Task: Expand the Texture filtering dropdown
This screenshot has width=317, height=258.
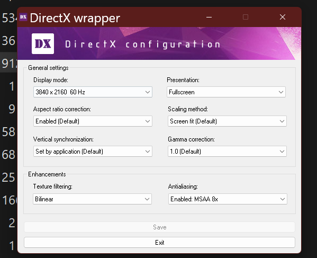Action: point(92,199)
